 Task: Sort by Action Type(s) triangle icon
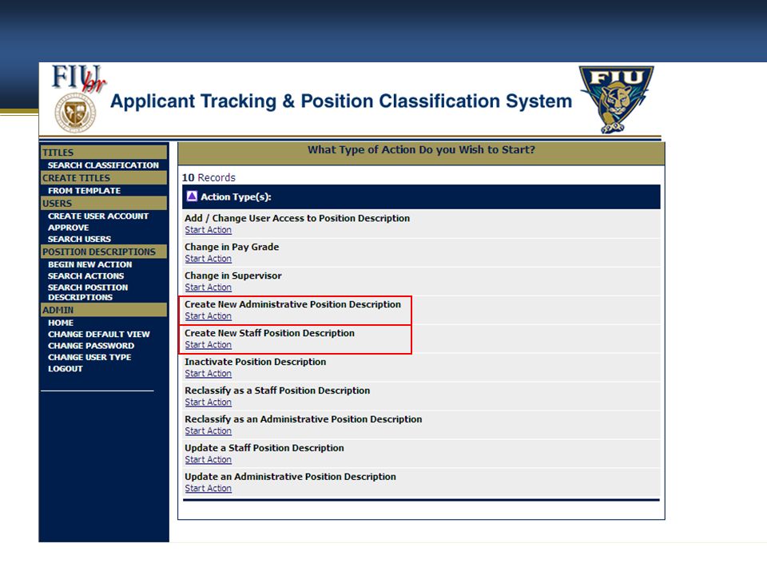(192, 196)
